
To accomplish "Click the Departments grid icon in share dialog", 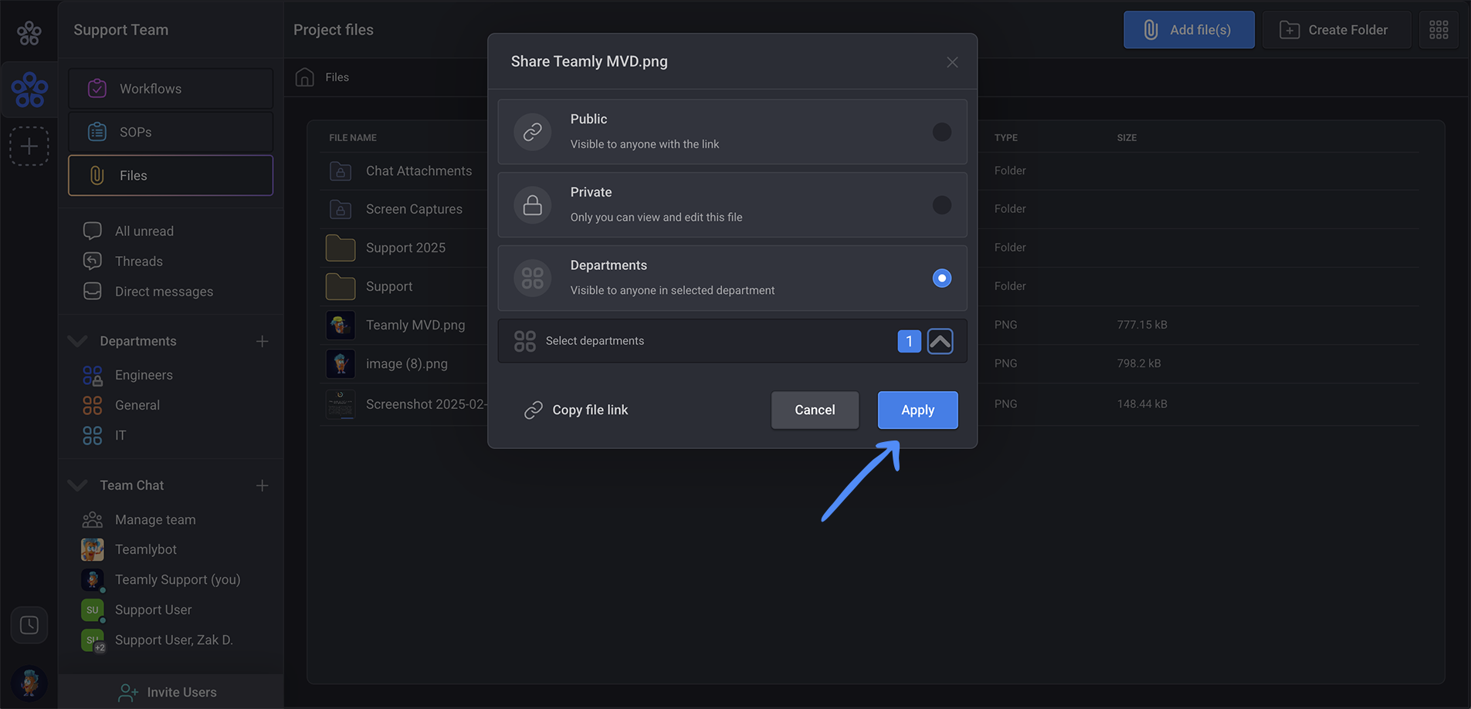I will coord(533,278).
